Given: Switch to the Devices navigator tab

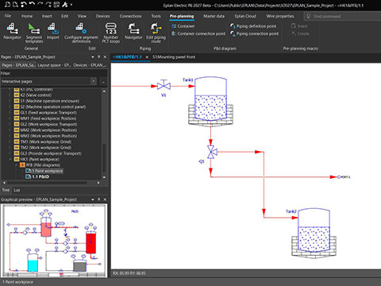Looking at the screenshot, I should tap(90, 65).
